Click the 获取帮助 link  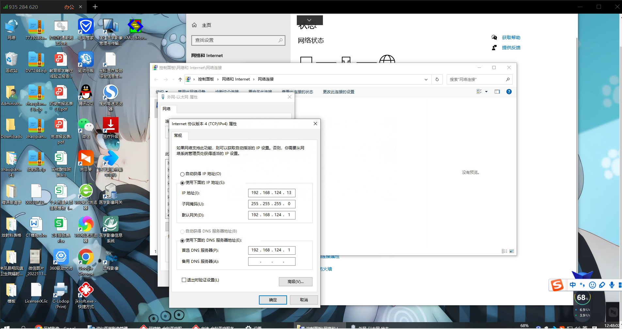point(511,38)
